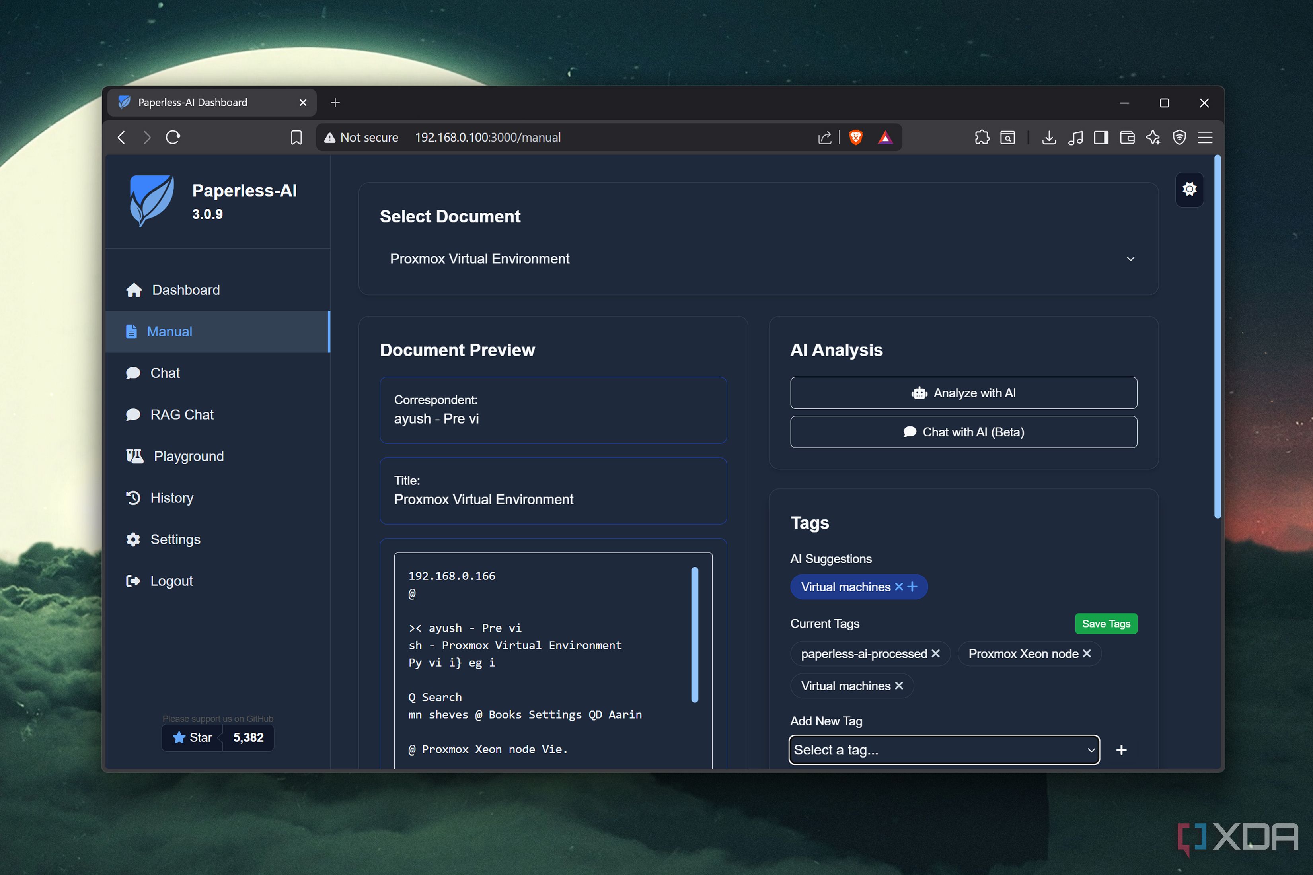Open the browser extensions puzzle icon
The image size is (1313, 875).
pos(982,137)
